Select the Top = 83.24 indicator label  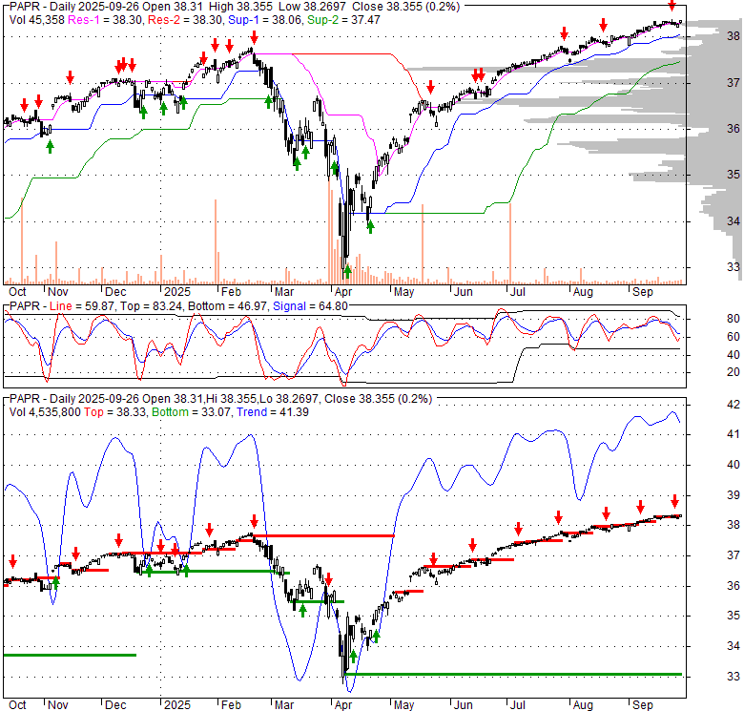tap(152, 306)
